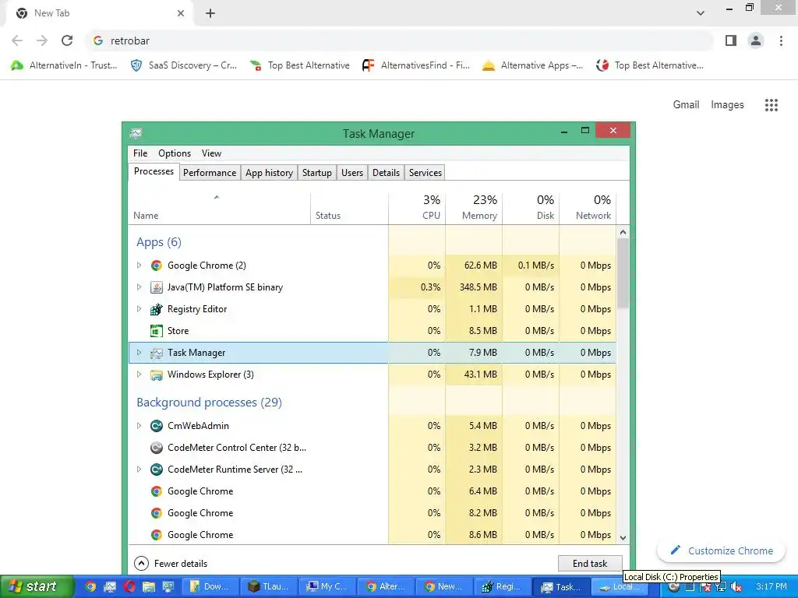Select the Java(TM) Platform SE binary icon

[x=156, y=287]
